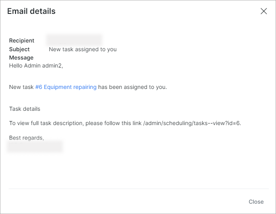The height and width of the screenshot is (214, 276).
Task: Click the words please follow this link
Action: [113, 123]
